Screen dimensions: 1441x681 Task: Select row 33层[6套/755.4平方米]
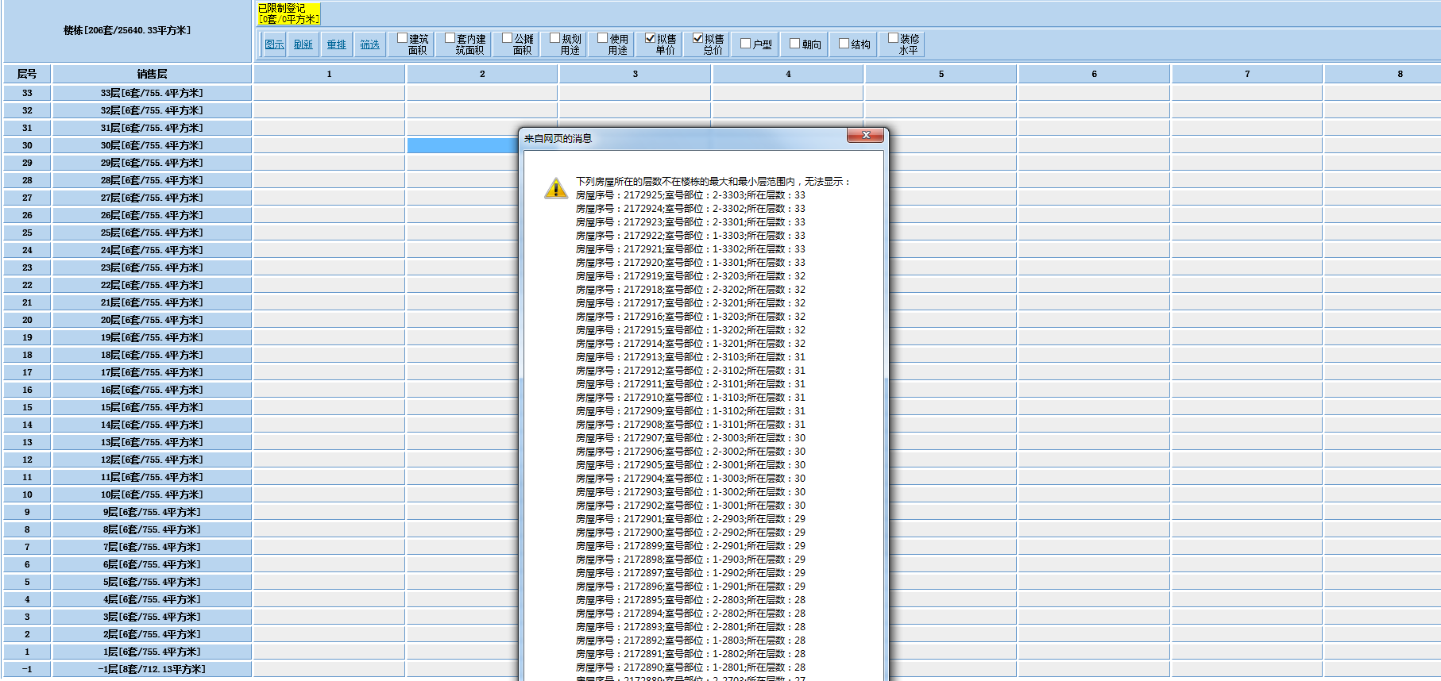[152, 93]
